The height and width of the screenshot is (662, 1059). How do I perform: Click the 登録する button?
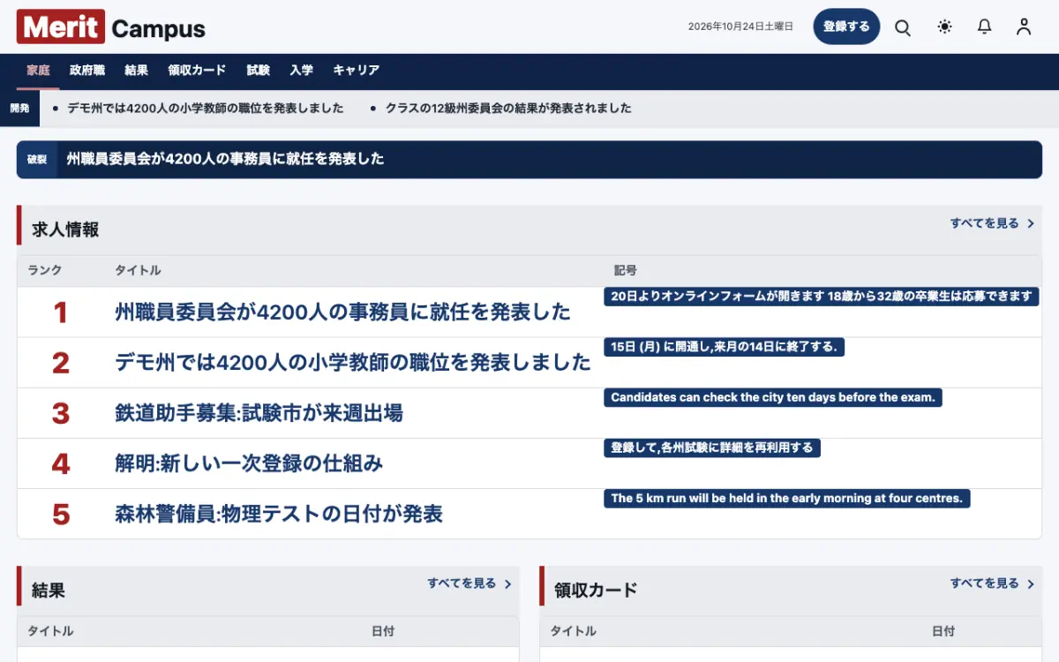(x=846, y=26)
